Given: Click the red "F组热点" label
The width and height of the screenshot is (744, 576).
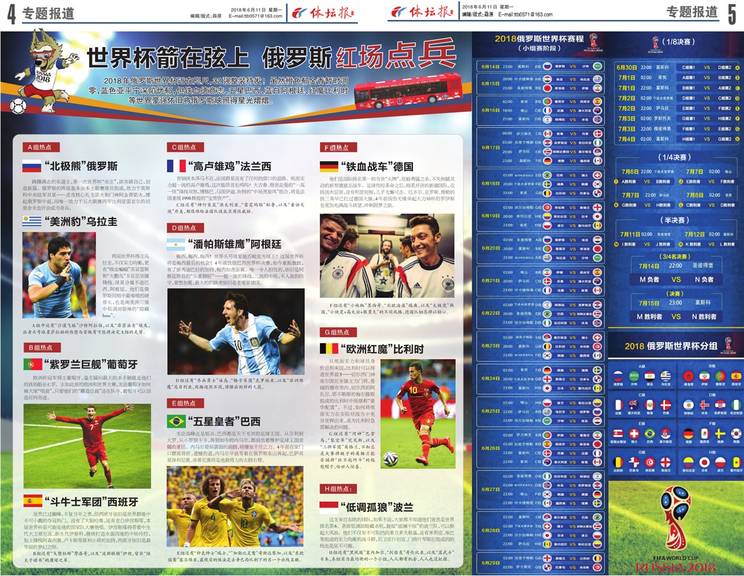Looking at the screenshot, I should tap(338, 147).
